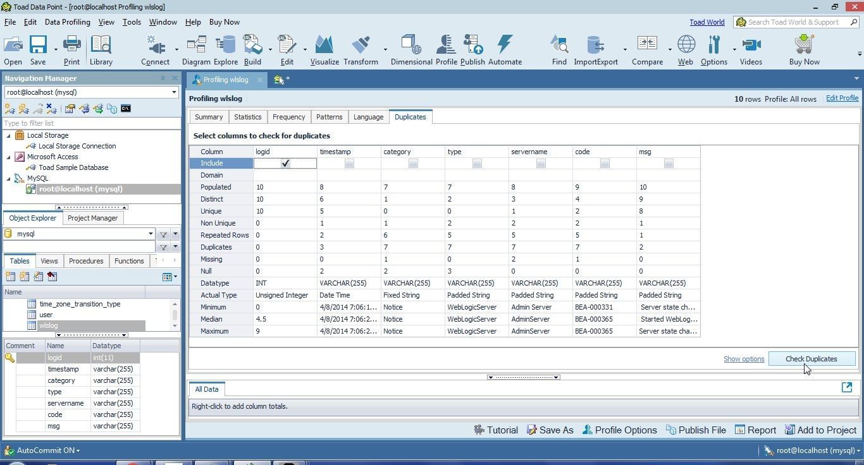Open the Compare tool

(647, 51)
